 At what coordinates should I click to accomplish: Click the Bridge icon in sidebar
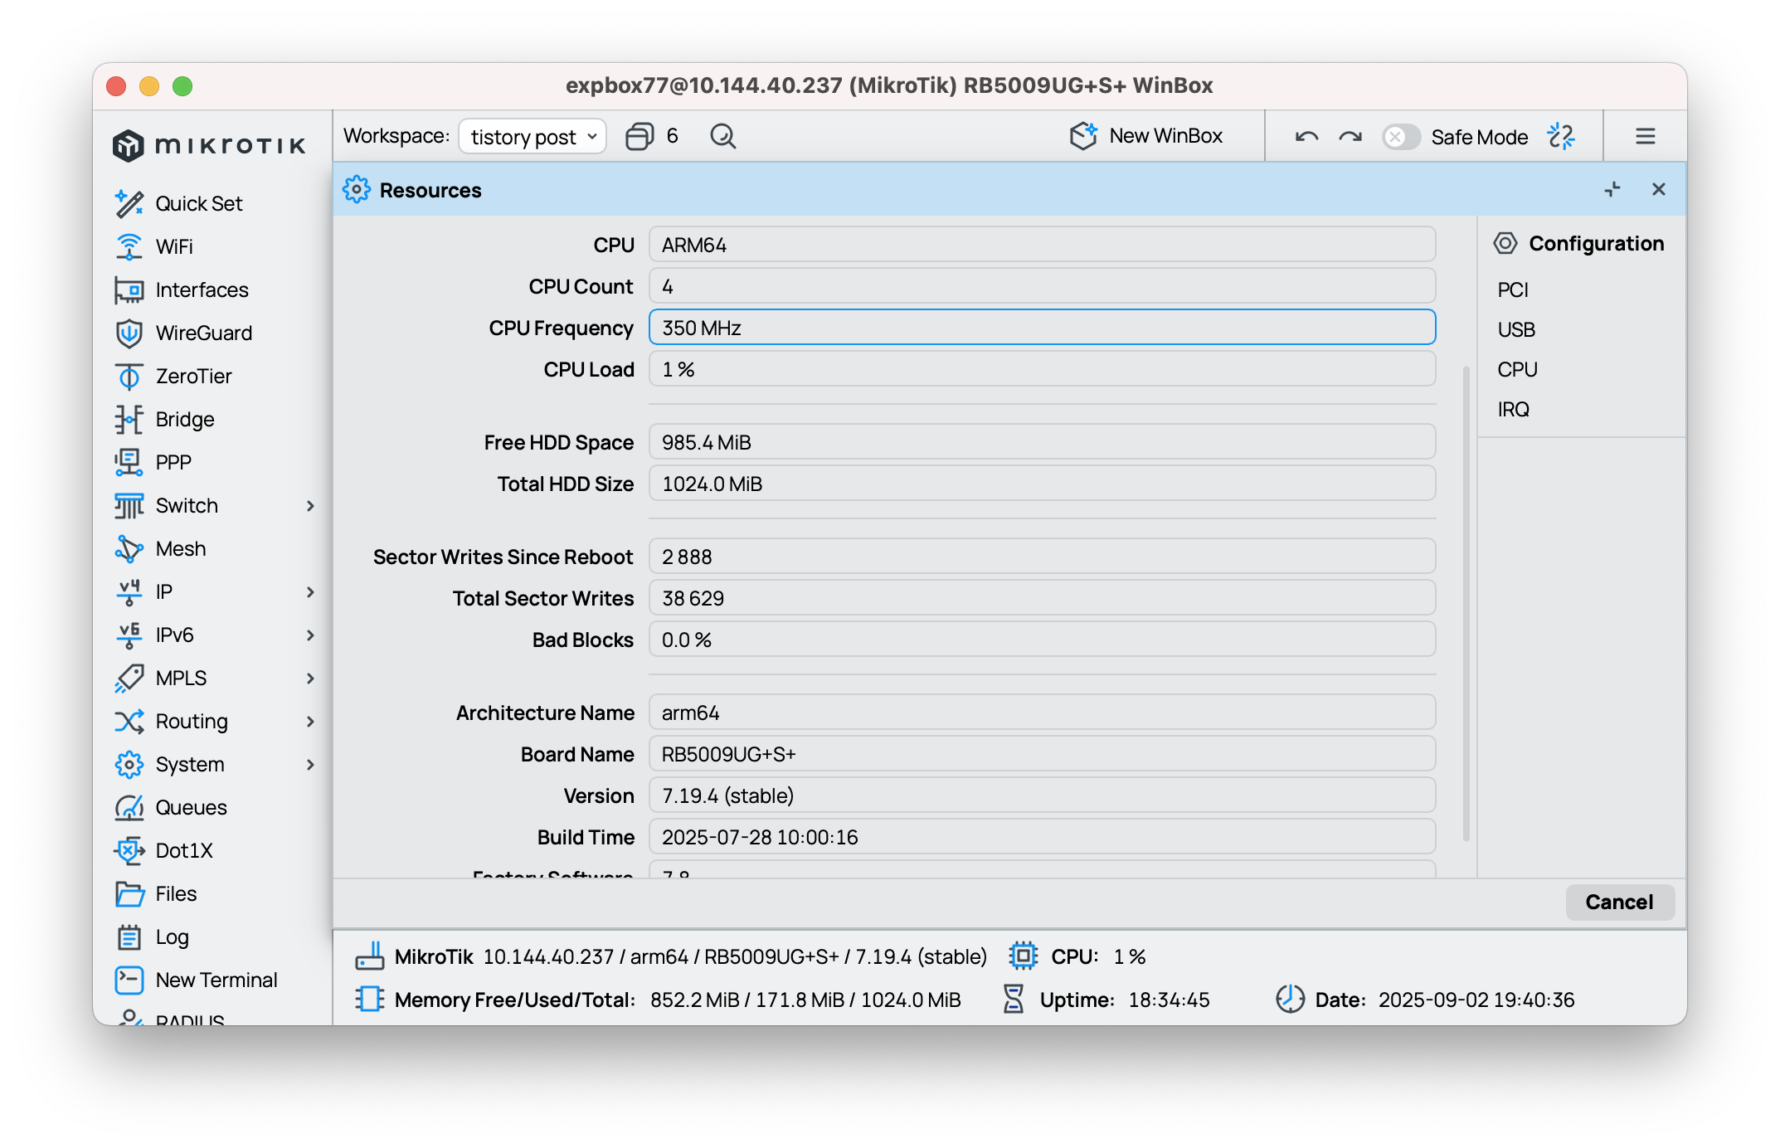click(x=129, y=419)
